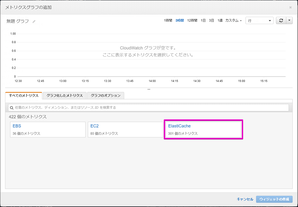
Task: Set time range to 12時間
Action: (192, 20)
